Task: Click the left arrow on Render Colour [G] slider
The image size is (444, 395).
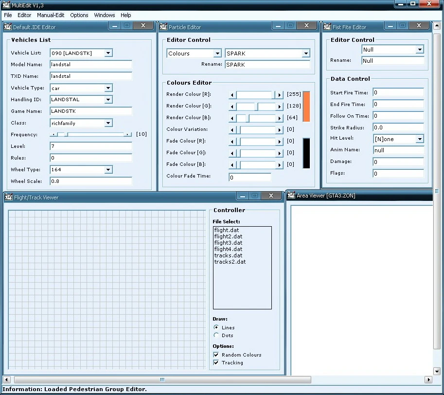Action: pyautogui.click(x=232, y=106)
